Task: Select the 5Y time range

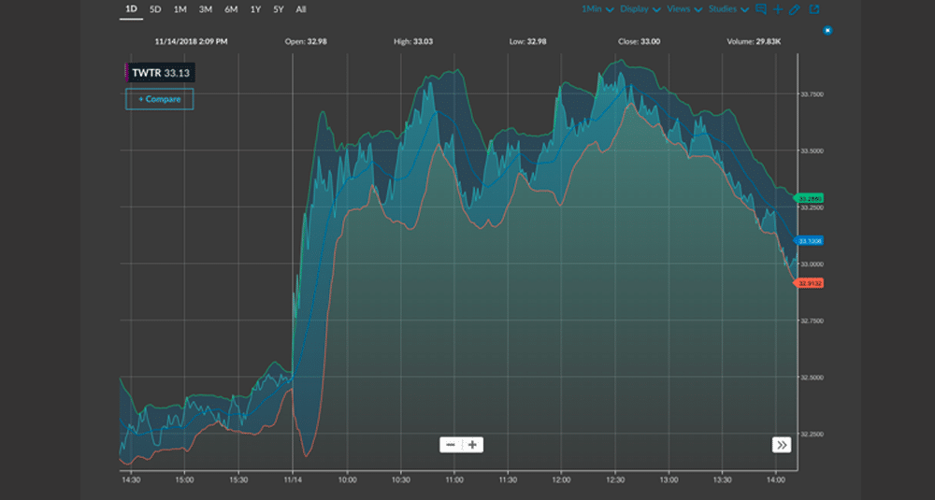Action: pos(278,9)
